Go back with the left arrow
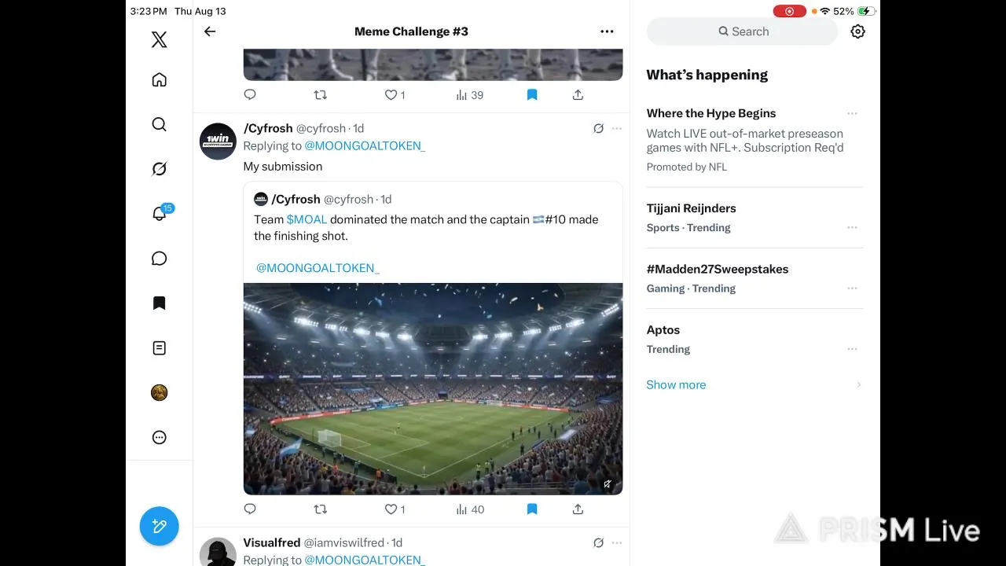Image resolution: width=1006 pixels, height=566 pixels. (210, 31)
